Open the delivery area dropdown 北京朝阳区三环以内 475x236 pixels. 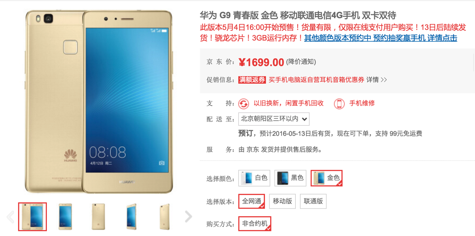[274, 119]
